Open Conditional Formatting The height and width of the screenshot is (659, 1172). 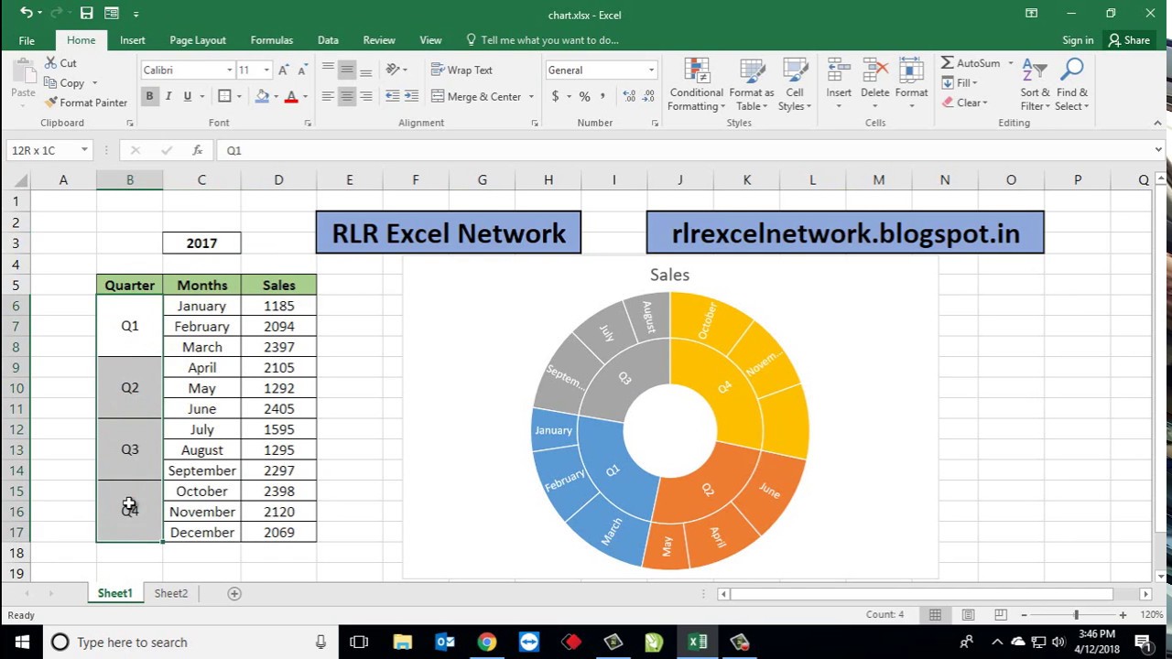[x=697, y=85]
